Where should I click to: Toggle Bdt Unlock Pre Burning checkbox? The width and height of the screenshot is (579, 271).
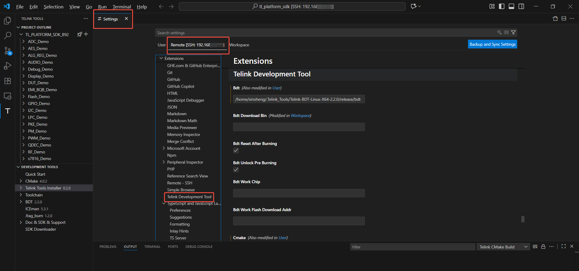(x=236, y=170)
